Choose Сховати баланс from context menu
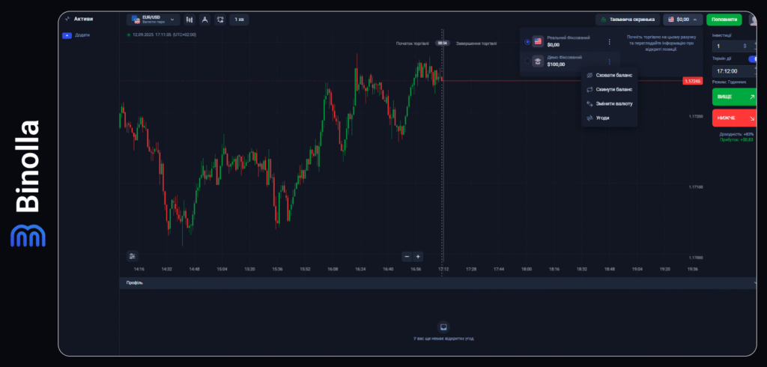Viewport: 767px width, 367px height. coord(613,76)
